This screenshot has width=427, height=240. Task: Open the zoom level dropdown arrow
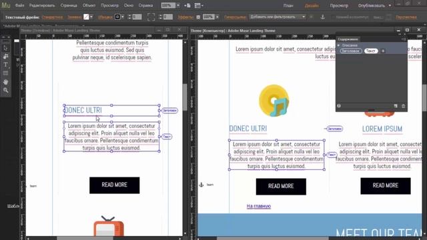[x=178, y=5]
